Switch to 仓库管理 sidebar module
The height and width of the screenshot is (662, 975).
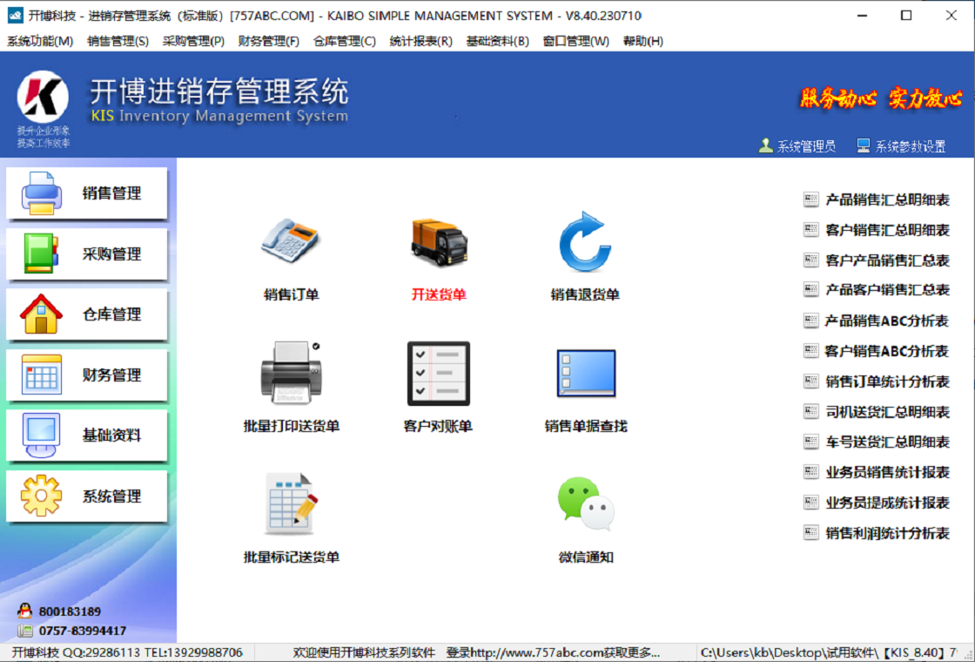[87, 314]
